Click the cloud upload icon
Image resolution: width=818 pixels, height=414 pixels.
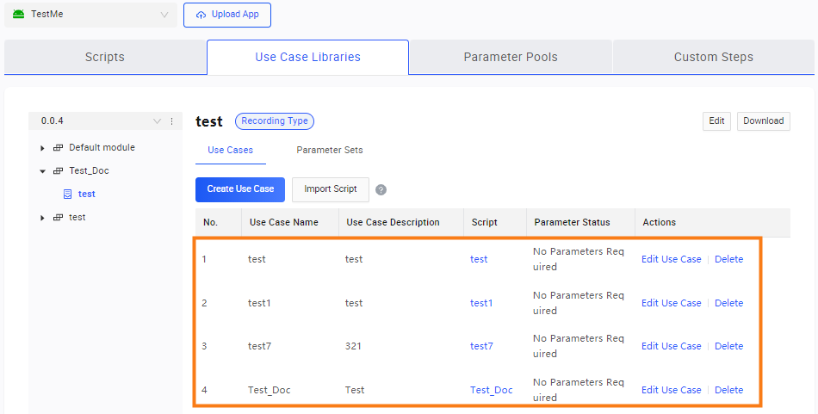tap(201, 15)
